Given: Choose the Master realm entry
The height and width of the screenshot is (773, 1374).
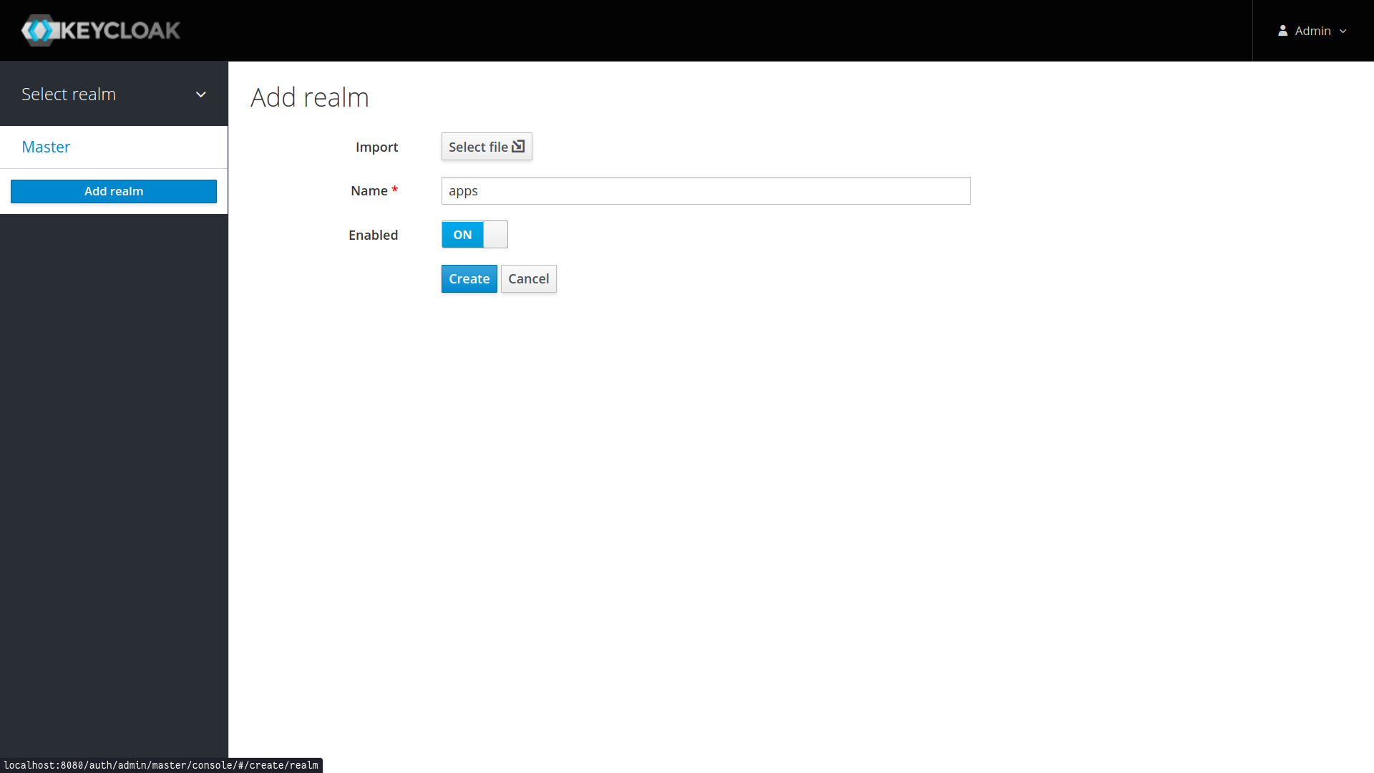Looking at the screenshot, I should tap(46, 147).
